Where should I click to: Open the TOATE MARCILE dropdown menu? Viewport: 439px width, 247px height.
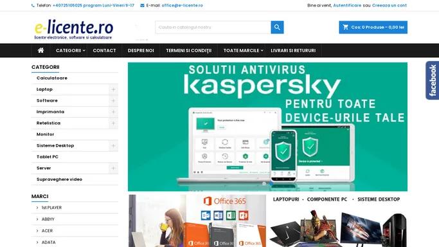[x=243, y=50]
